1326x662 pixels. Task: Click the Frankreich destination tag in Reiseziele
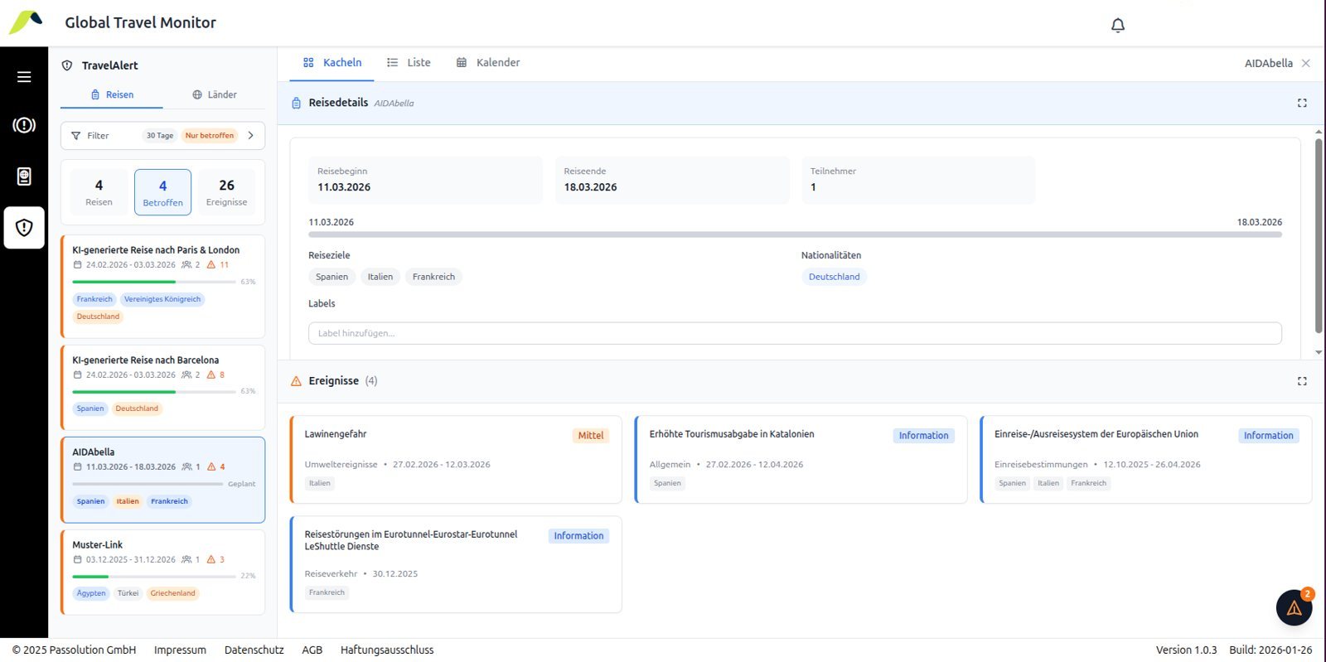[433, 277]
